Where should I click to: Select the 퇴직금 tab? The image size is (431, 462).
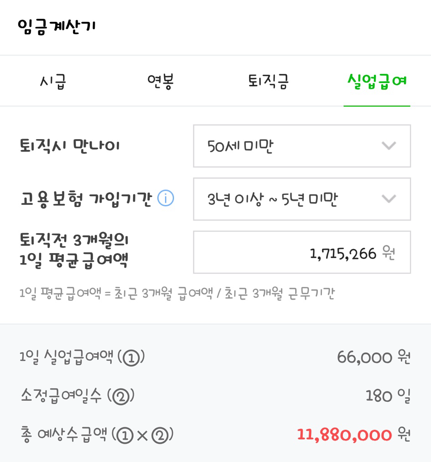click(x=268, y=82)
